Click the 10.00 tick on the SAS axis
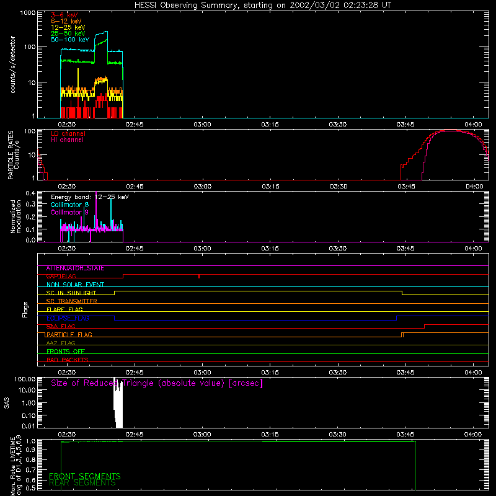This screenshot has height=496, width=496. click(x=27, y=391)
